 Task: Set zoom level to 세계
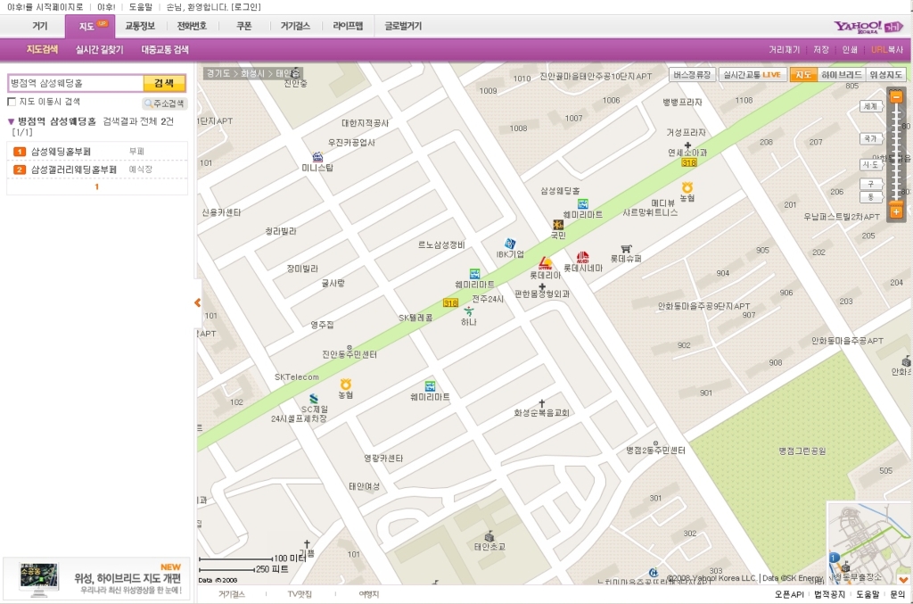(x=870, y=106)
